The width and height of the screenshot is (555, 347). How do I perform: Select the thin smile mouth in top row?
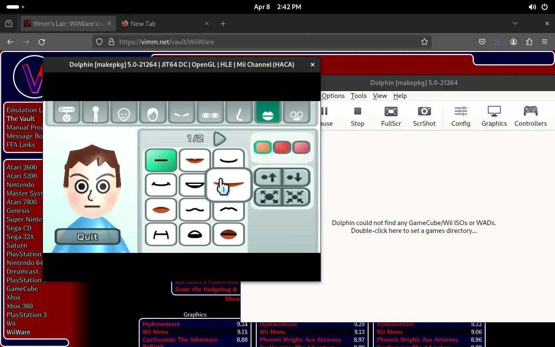(x=229, y=160)
